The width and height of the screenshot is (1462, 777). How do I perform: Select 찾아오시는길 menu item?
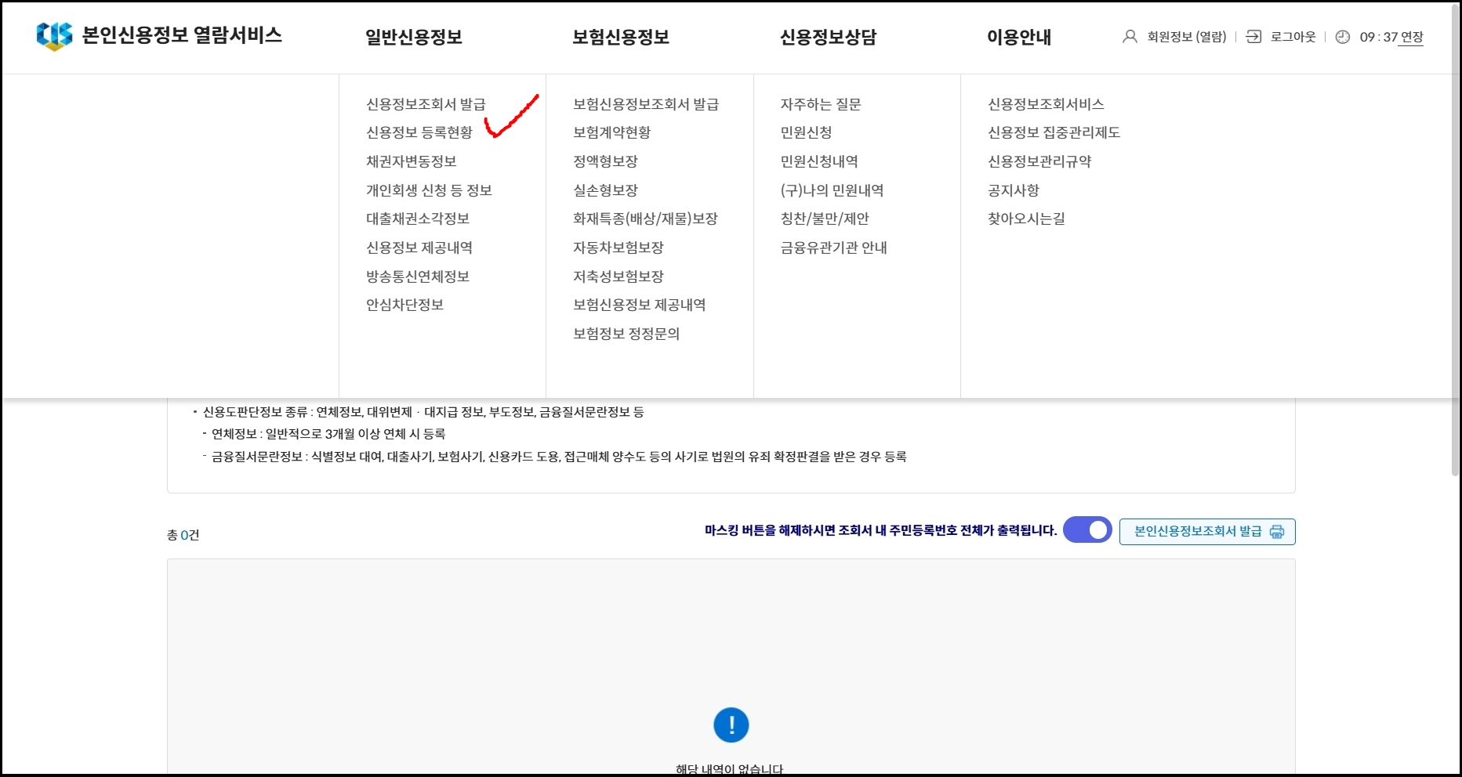(x=1026, y=219)
